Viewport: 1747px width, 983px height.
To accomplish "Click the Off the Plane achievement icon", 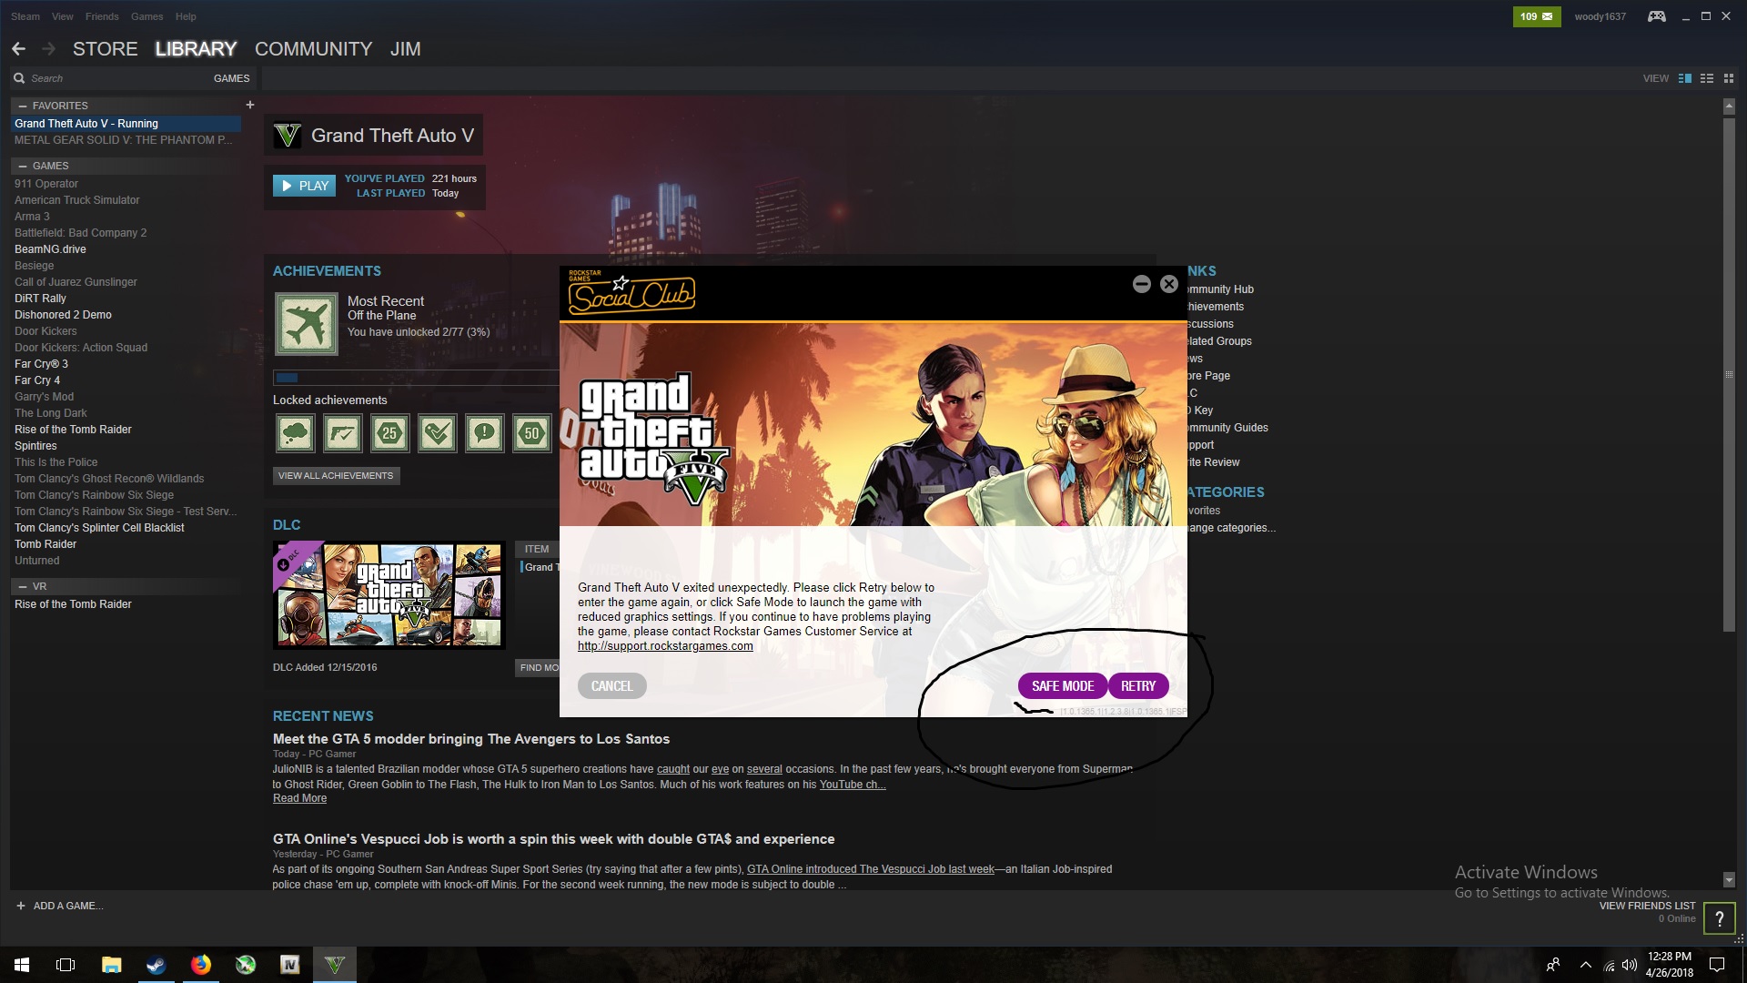I will (x=306, y=324).
